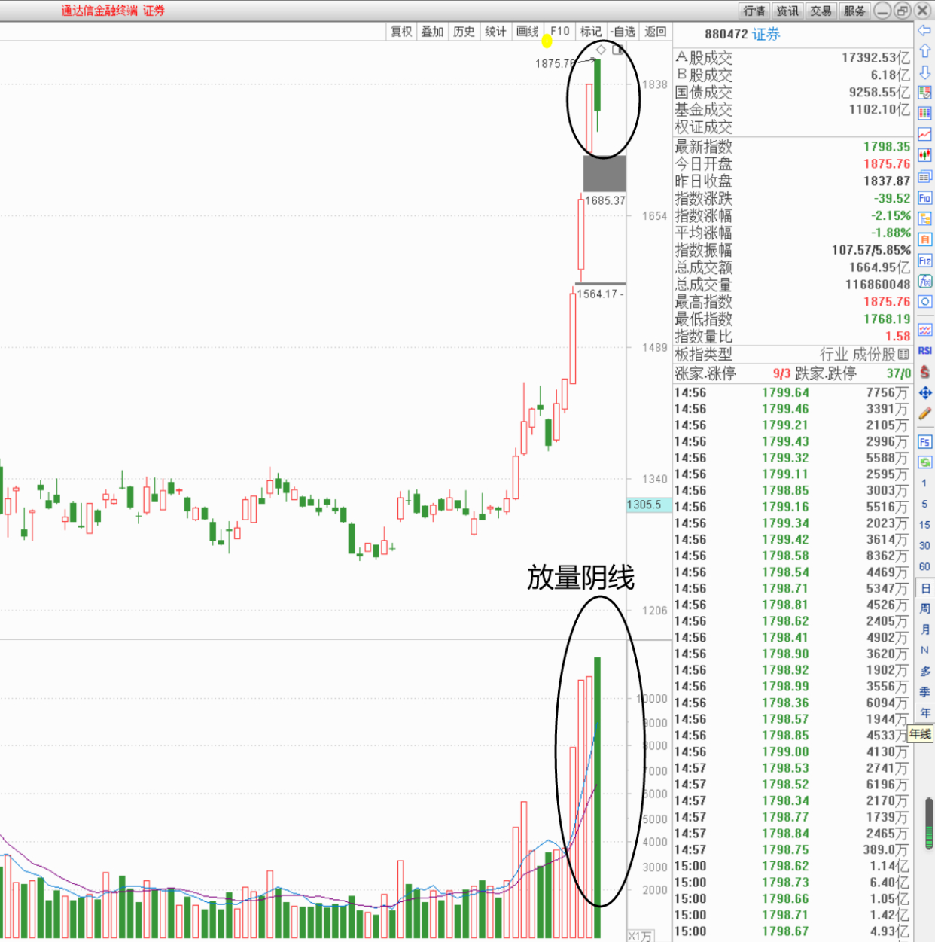Open the F10 company info sidebar icon
Viewport: 935px width, 942px height.
click(924, 197)
